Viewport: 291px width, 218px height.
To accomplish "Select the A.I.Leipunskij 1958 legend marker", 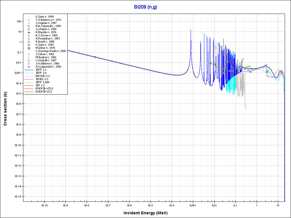I will click(29, 67).
